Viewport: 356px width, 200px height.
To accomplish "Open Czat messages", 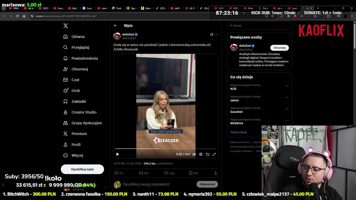I will point(71,80).
